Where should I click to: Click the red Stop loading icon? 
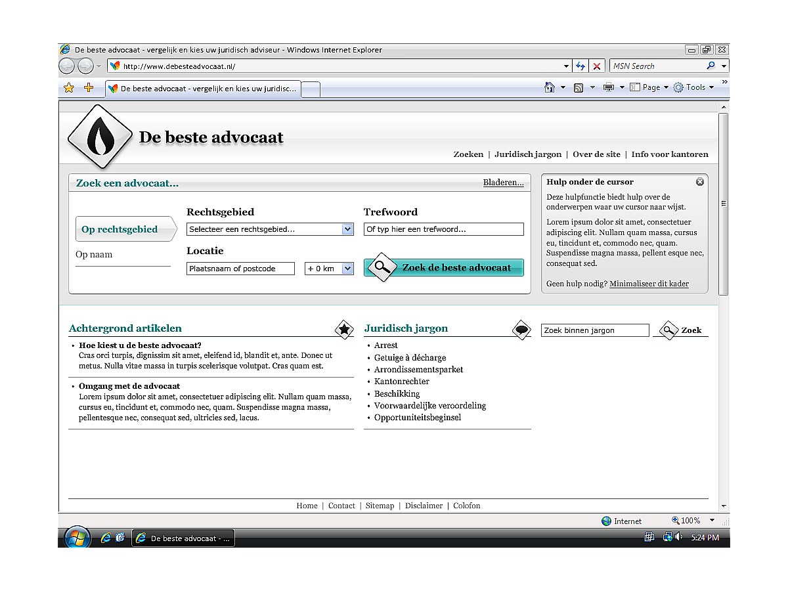pyautogui.click(x=597, y=66)
